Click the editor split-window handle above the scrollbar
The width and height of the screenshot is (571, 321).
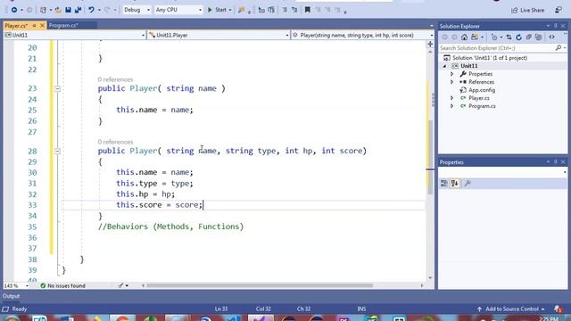430,44
